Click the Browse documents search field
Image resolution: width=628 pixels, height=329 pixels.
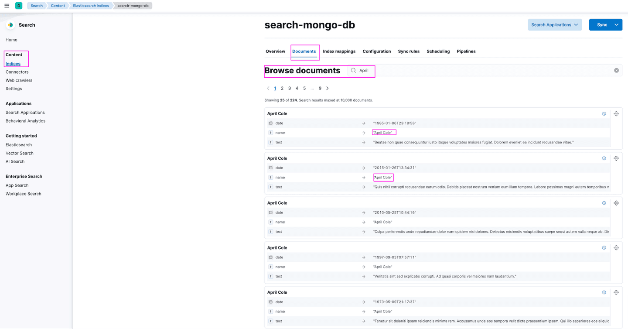click(480, 70)
